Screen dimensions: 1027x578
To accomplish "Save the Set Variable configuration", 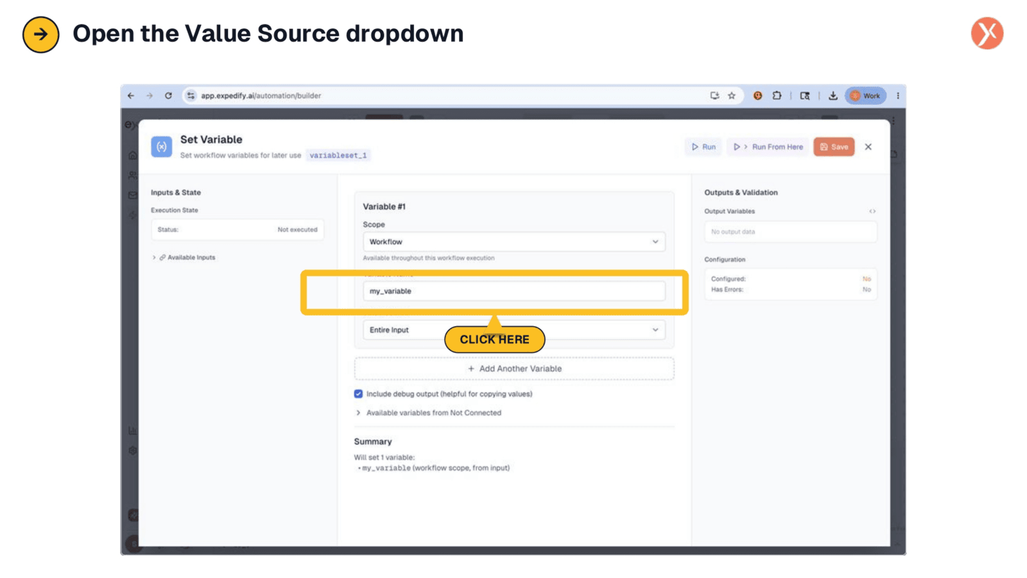I will 834,147.
